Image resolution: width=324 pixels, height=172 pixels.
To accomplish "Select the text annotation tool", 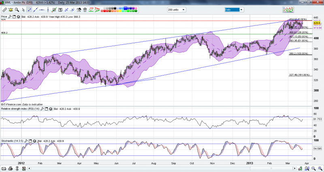I will tap(60, 10).
